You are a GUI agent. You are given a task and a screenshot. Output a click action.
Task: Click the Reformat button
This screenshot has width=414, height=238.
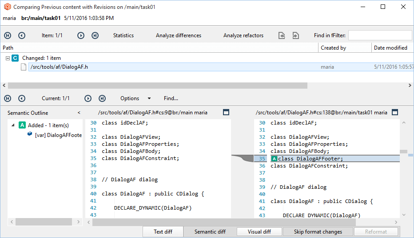[x=376, y=232]
